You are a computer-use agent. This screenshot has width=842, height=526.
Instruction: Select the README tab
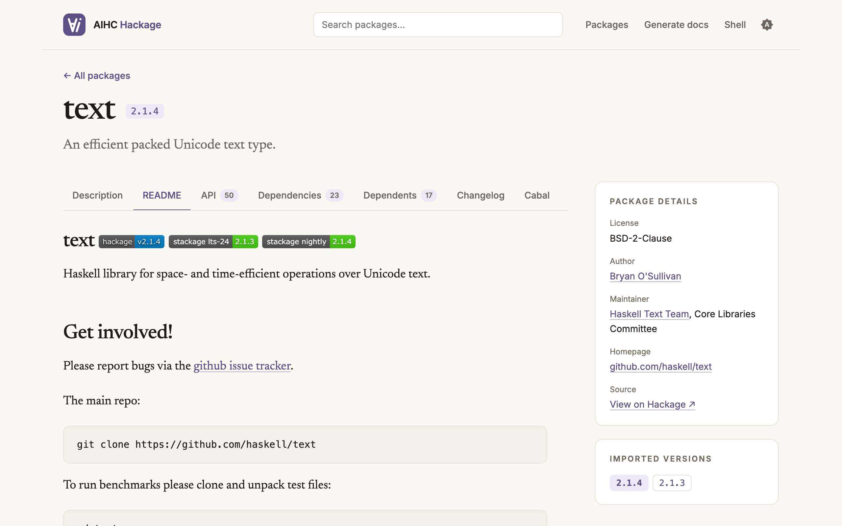(162, 195)
